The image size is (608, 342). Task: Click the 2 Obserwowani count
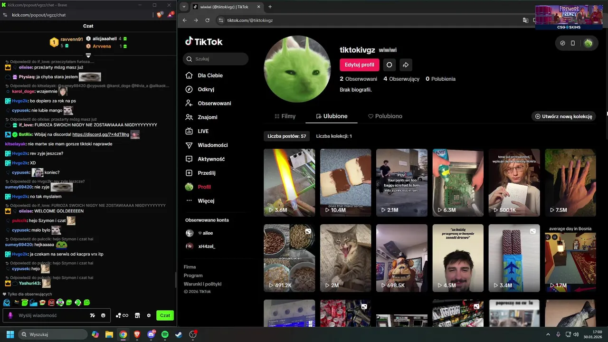[x=359, y=79]
